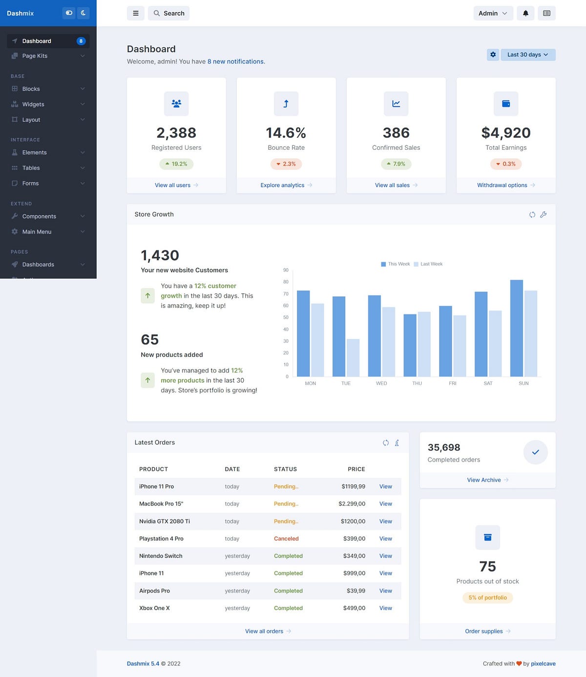
Task: Click the View all orders link
Action: (x=268, y=631)
